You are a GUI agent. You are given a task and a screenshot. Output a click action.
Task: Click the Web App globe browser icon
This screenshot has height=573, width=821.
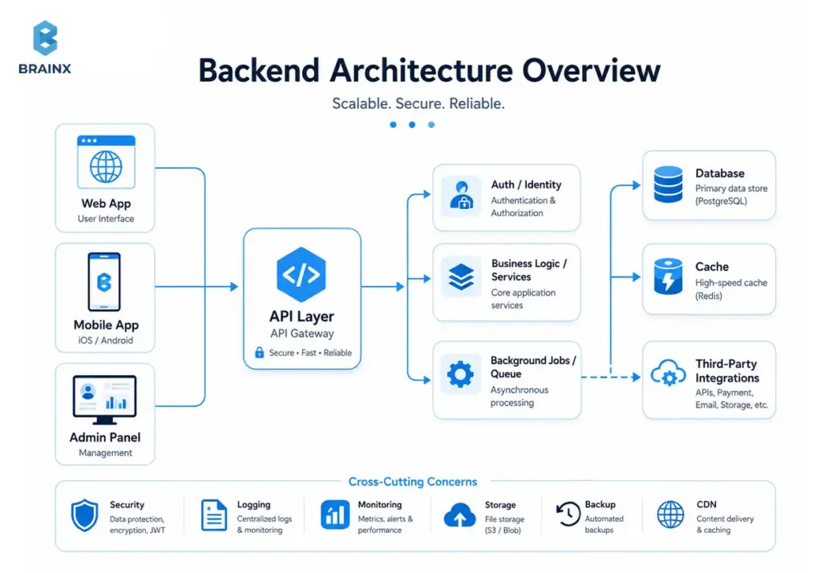[x=107, y=162]
